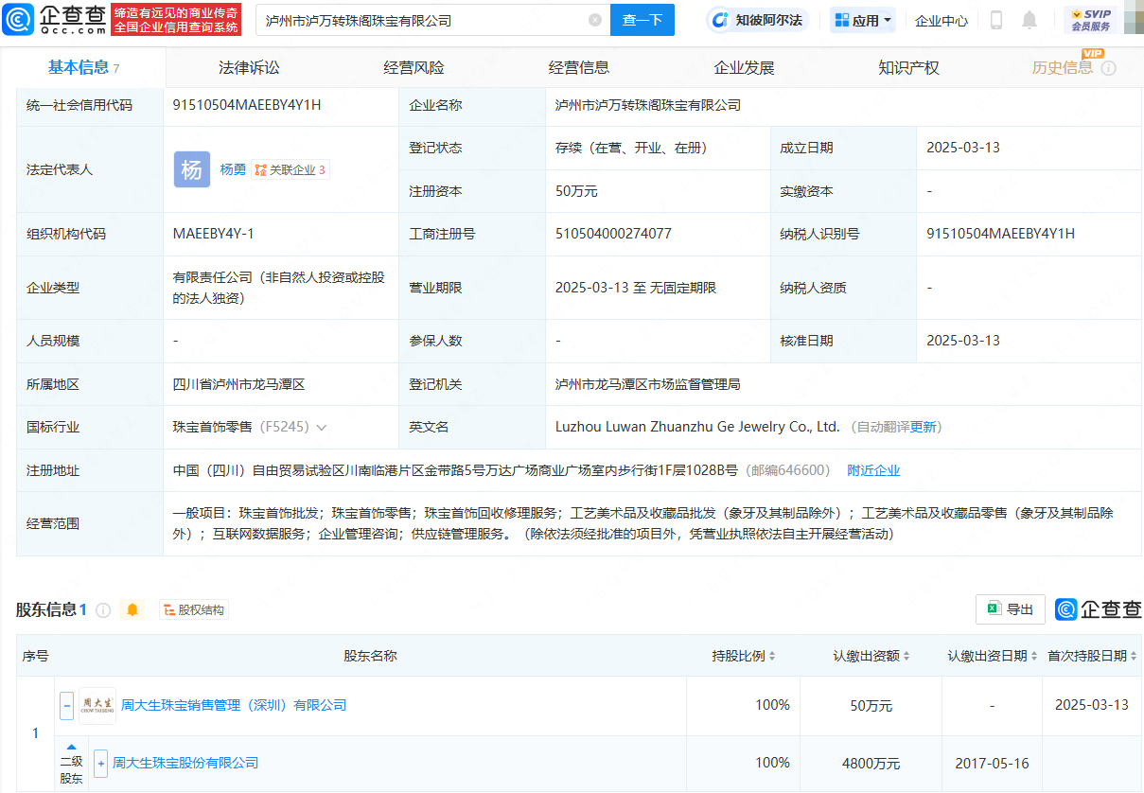Select credit code 91510504MAEEBY4Y1H next to 统一社会信用代码
This screenshot has height=793, width=1144.
247,105
